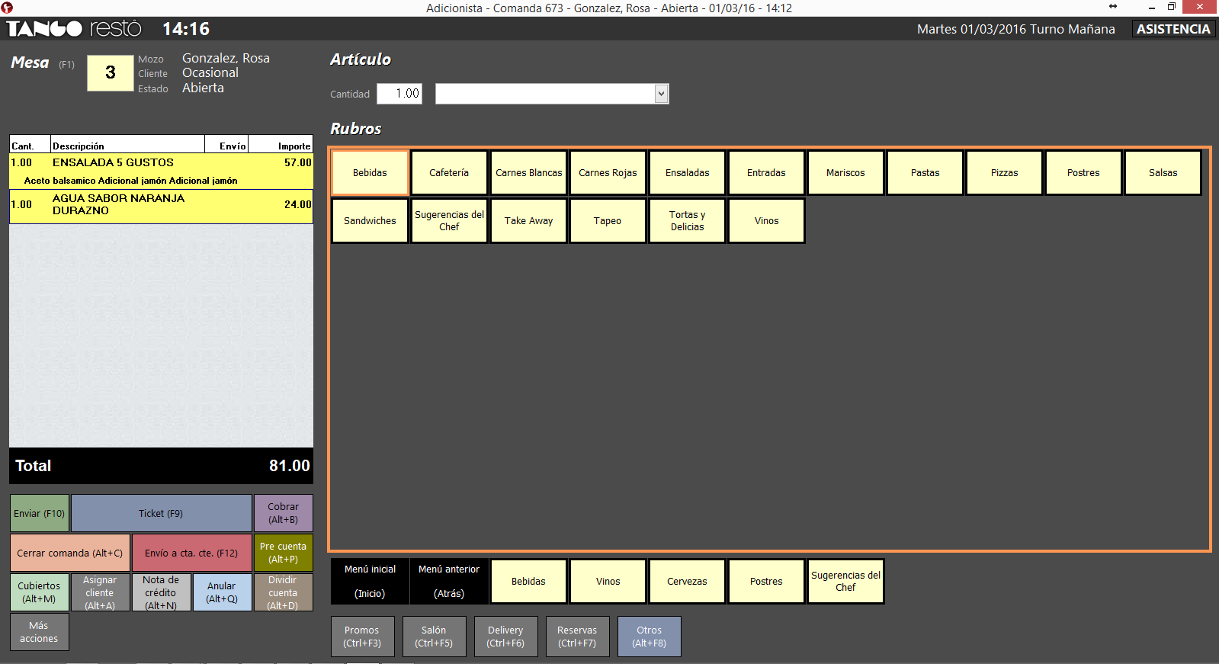Click Cobrar to charge the table
Viewport: 1219px width, 664px height.
point(283,513)
